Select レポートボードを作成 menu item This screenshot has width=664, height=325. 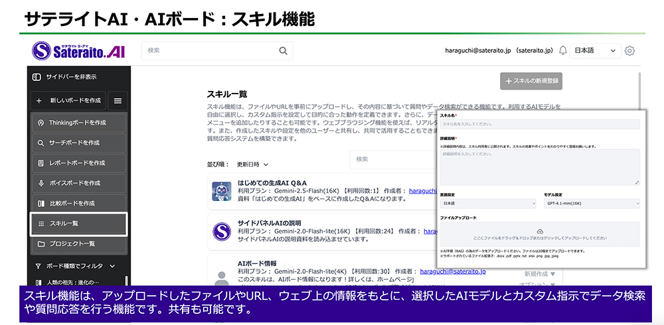click(78, 163)
